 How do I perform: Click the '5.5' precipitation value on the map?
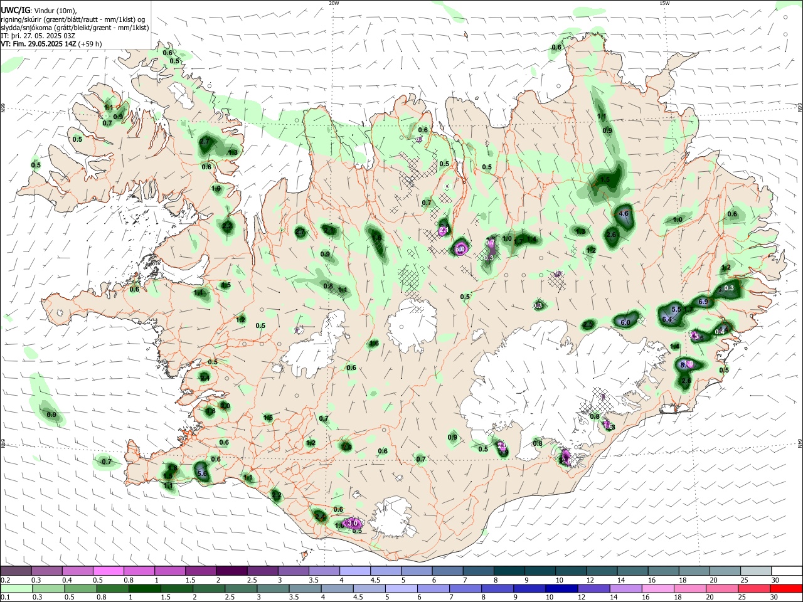tap(676, 310)
